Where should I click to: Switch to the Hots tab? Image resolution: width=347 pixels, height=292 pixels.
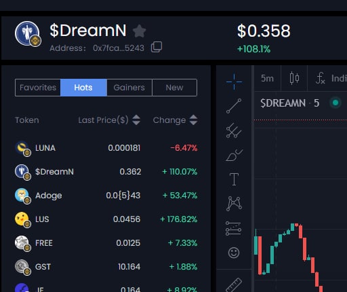click(x=83, y=88)
